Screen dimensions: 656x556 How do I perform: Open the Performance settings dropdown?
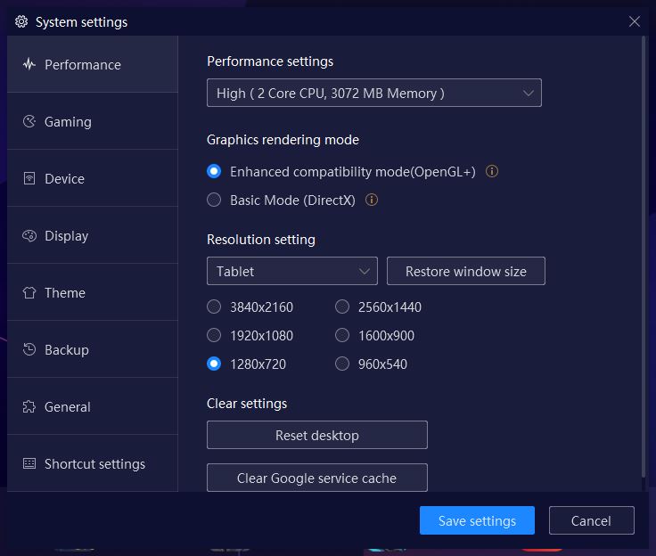click(x=374, y=93)
